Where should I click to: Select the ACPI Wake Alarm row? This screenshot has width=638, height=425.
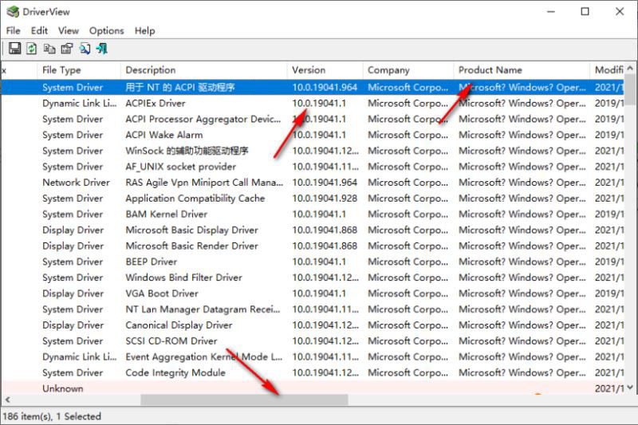click(x=313, y=135)
